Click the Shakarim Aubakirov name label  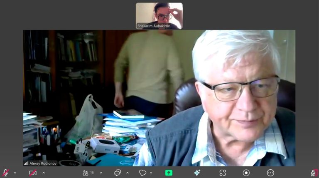[x=154, y=26]
